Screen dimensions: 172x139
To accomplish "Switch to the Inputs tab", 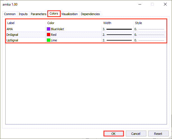I will 23,14.
